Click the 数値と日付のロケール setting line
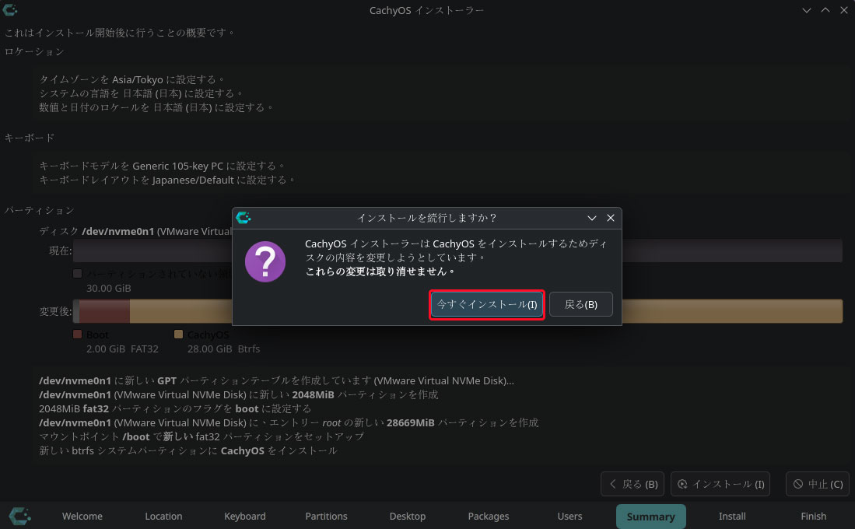Image resolution: width=855 pixels, height=529 pixels. pyautogui.click(x=156, y=107)
